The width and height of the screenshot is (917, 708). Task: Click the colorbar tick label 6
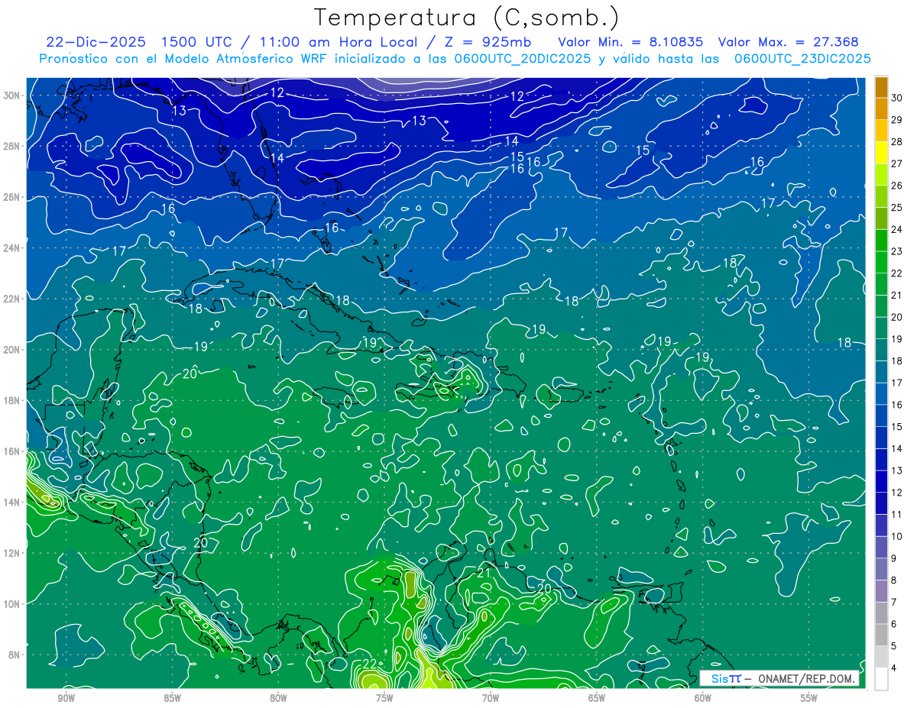[895, 625]
